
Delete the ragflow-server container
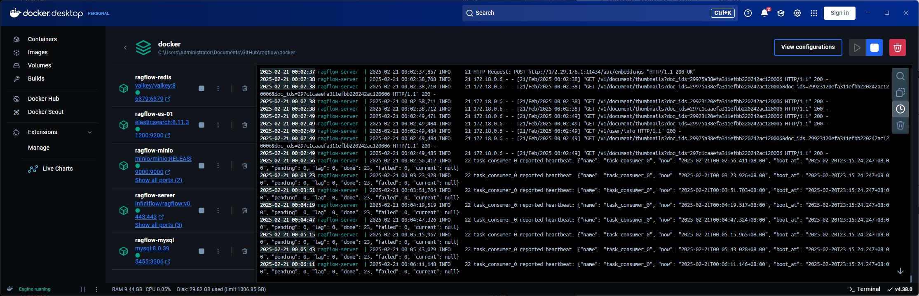point(245,210)
